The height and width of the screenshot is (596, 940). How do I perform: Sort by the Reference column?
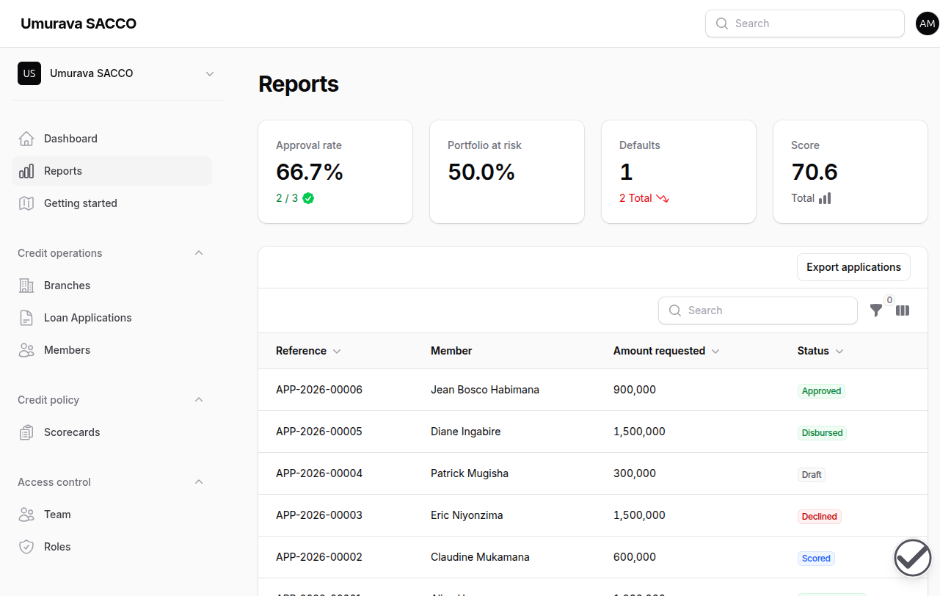(x=308, y=351)
